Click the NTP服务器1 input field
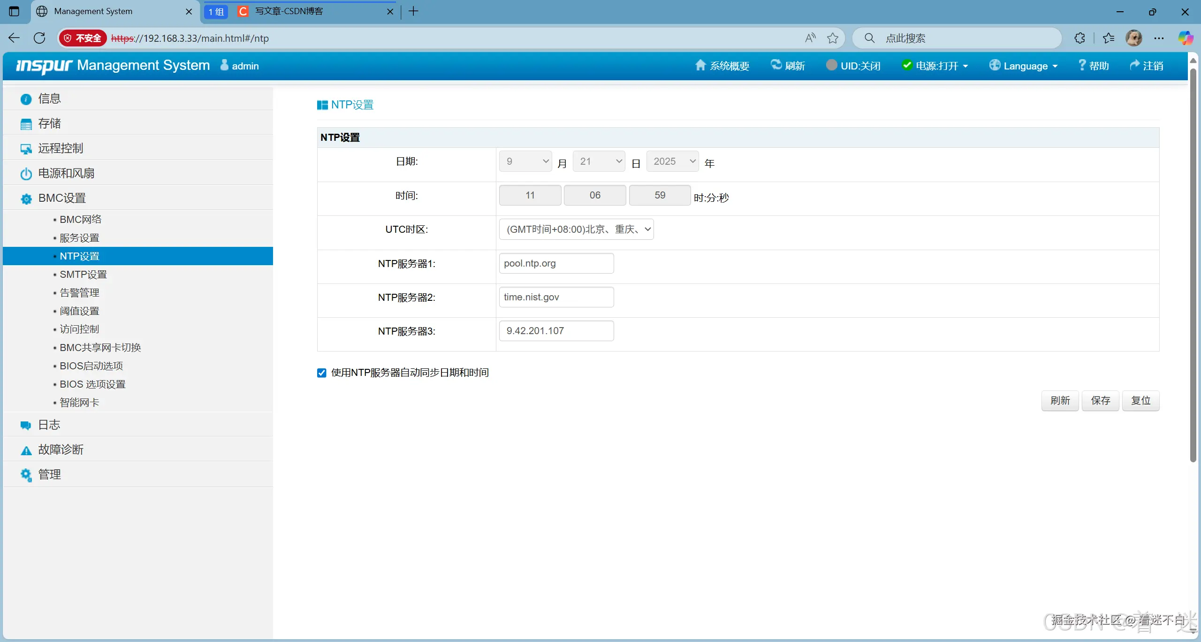This screenshot has width=1201, height=642. click(x=556, y=263)
